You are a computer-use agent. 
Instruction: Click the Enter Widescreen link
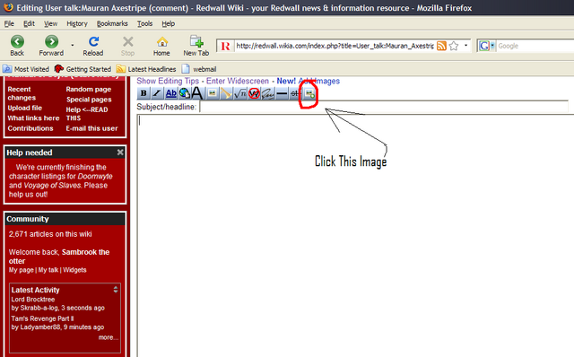pos(237,81)
